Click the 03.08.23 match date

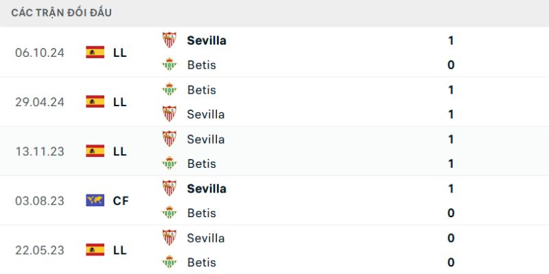39,201
